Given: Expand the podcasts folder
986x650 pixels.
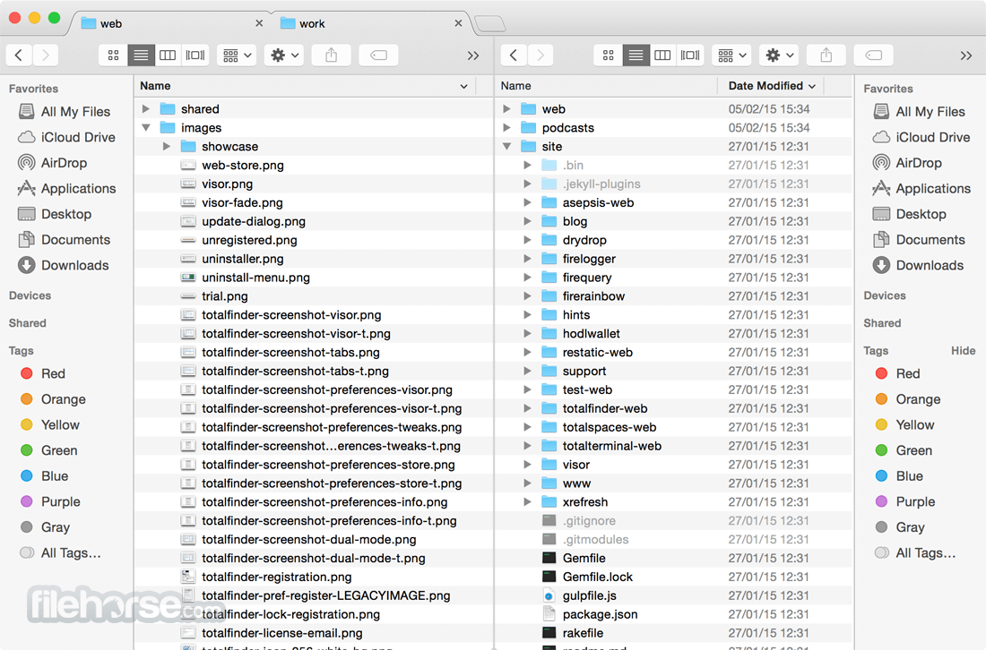Looking at the screenshot, I should coord(506,127).
